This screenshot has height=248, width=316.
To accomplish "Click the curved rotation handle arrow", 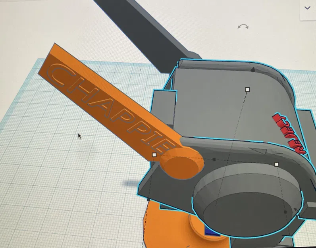I will pyautogui.click(x=243, y=27).
